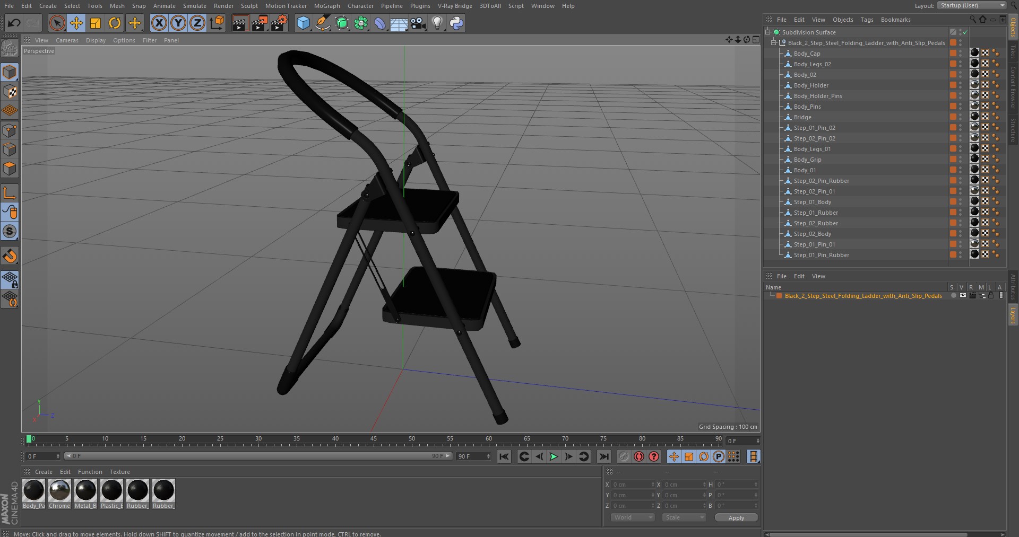Toggle viewport maximize icon
The width and height of the screenshot is (1019, 537).
[756, 40]
